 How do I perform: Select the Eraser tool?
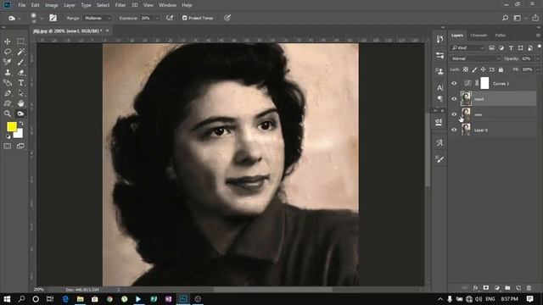[20, 73]
